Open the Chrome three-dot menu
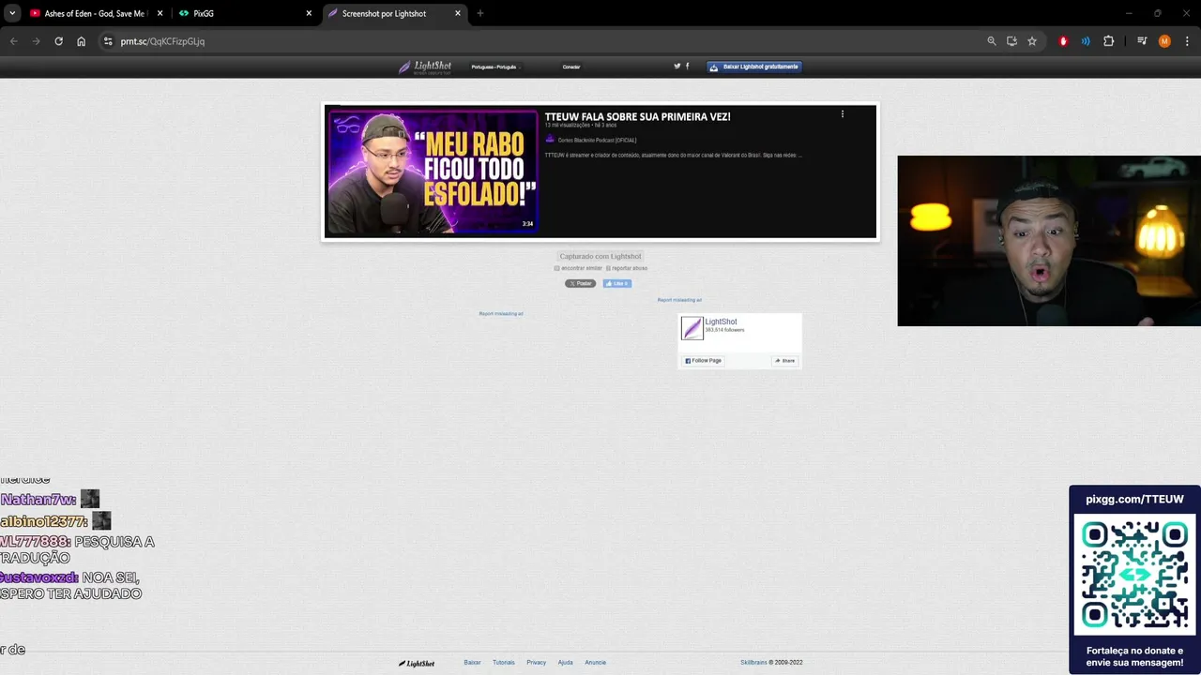 coord(1187,41)
